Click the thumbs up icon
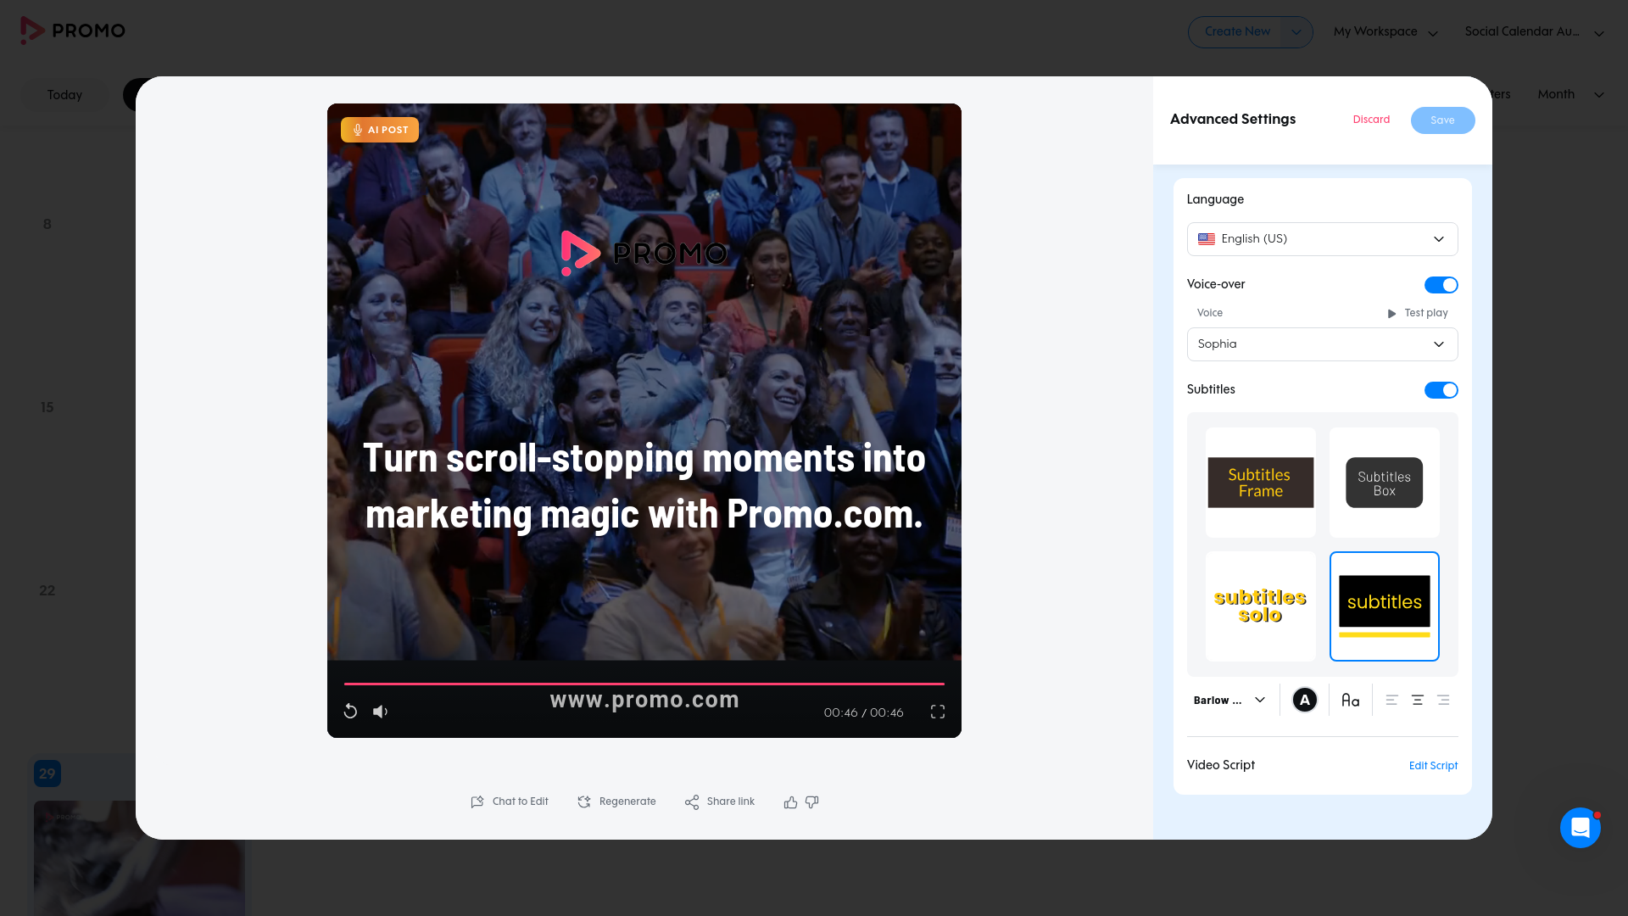1628x916 pixels. [x=790, y=801]
